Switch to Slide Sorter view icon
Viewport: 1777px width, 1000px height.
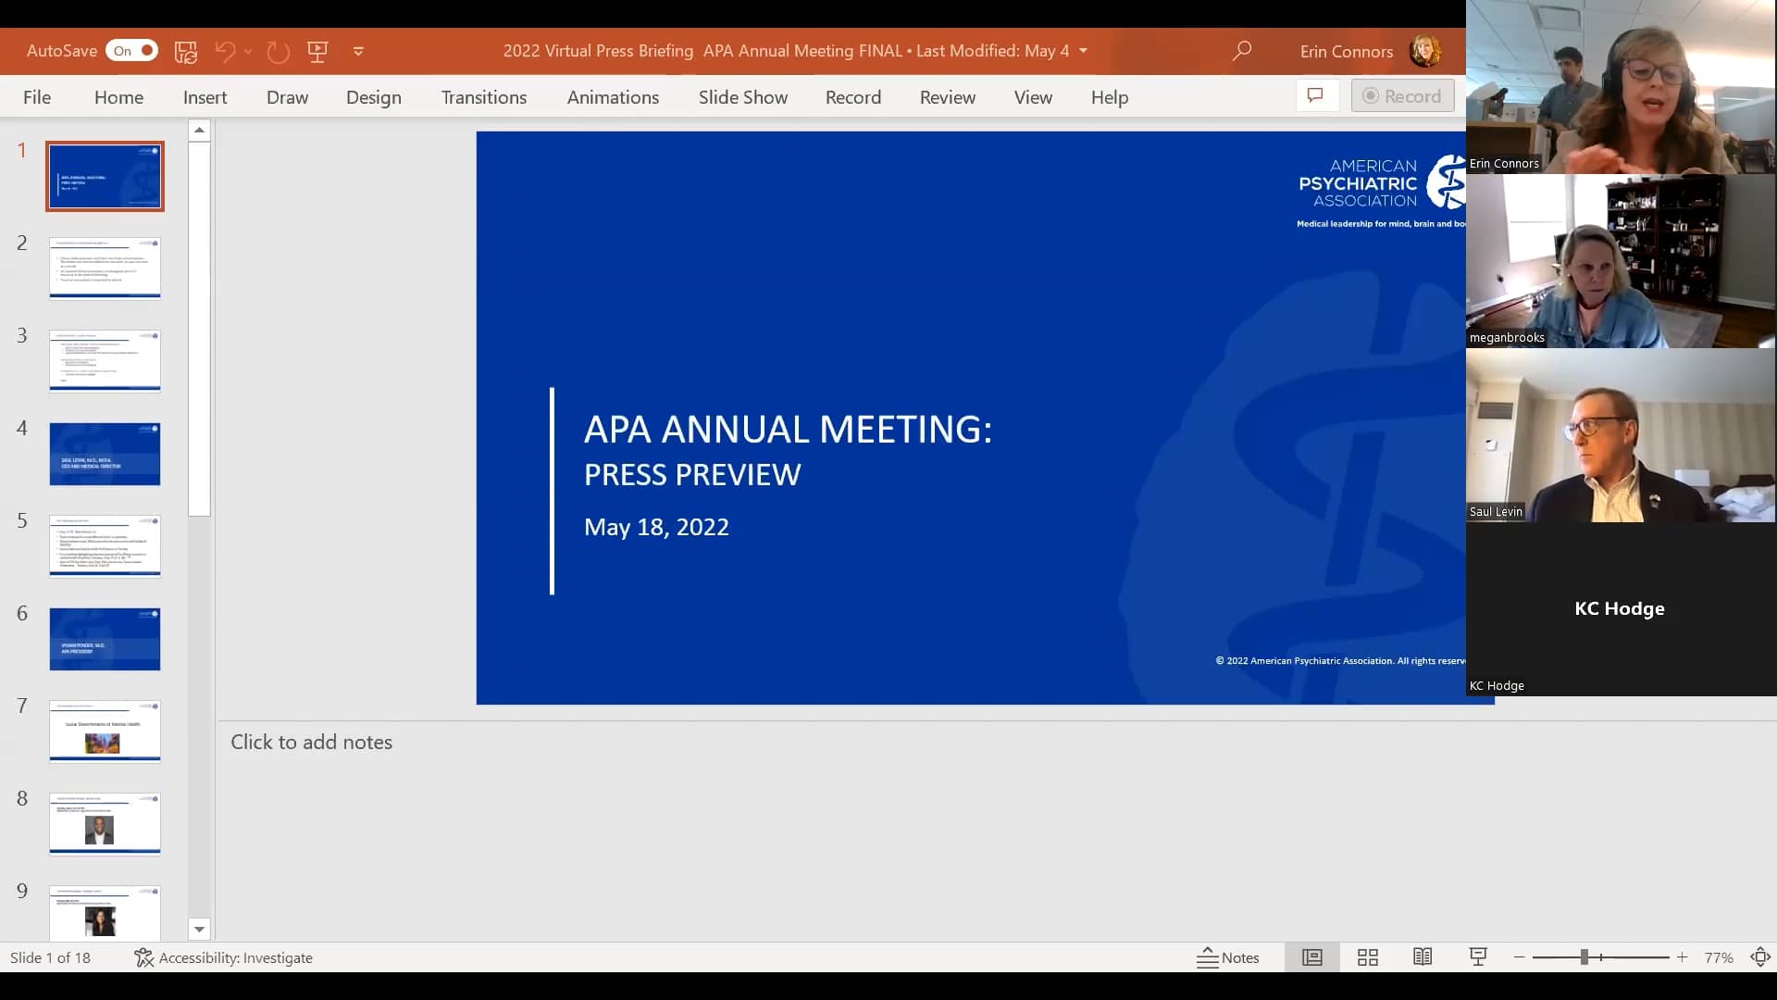[1367, 957]
